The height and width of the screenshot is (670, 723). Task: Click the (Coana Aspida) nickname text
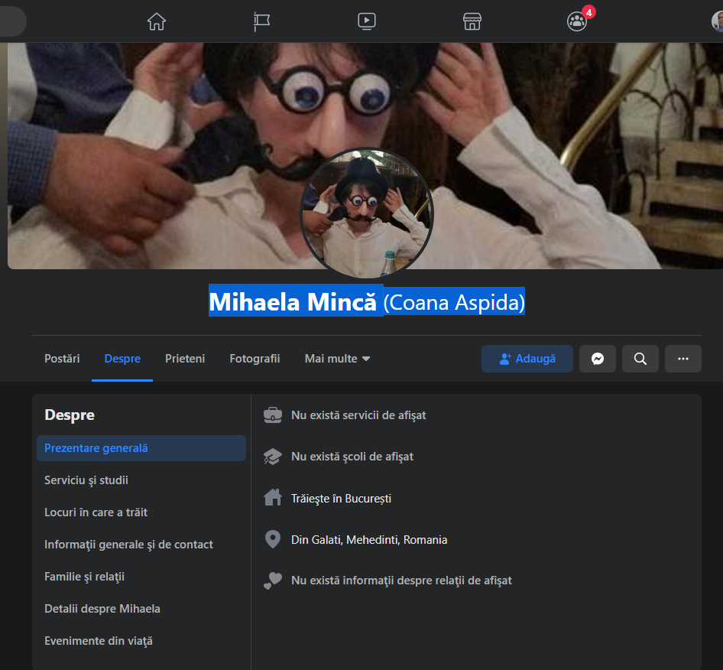coord(454,302)
